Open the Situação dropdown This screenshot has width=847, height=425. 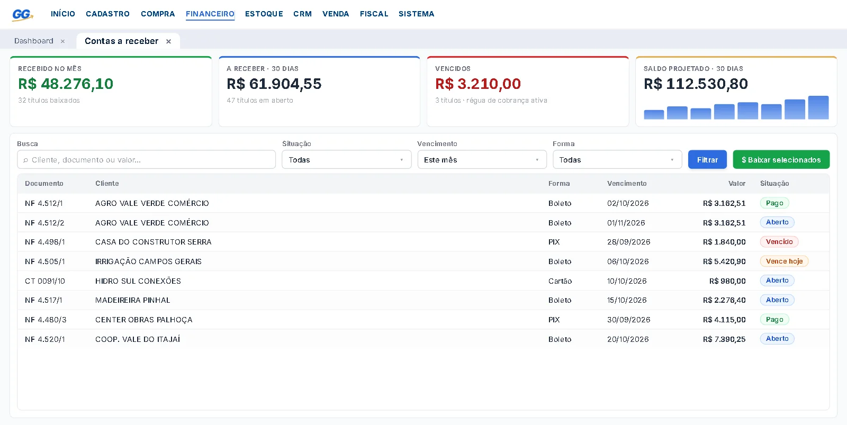(346, 160)
